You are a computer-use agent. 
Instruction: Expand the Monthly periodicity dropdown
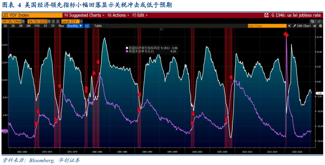tap(75, 26)
